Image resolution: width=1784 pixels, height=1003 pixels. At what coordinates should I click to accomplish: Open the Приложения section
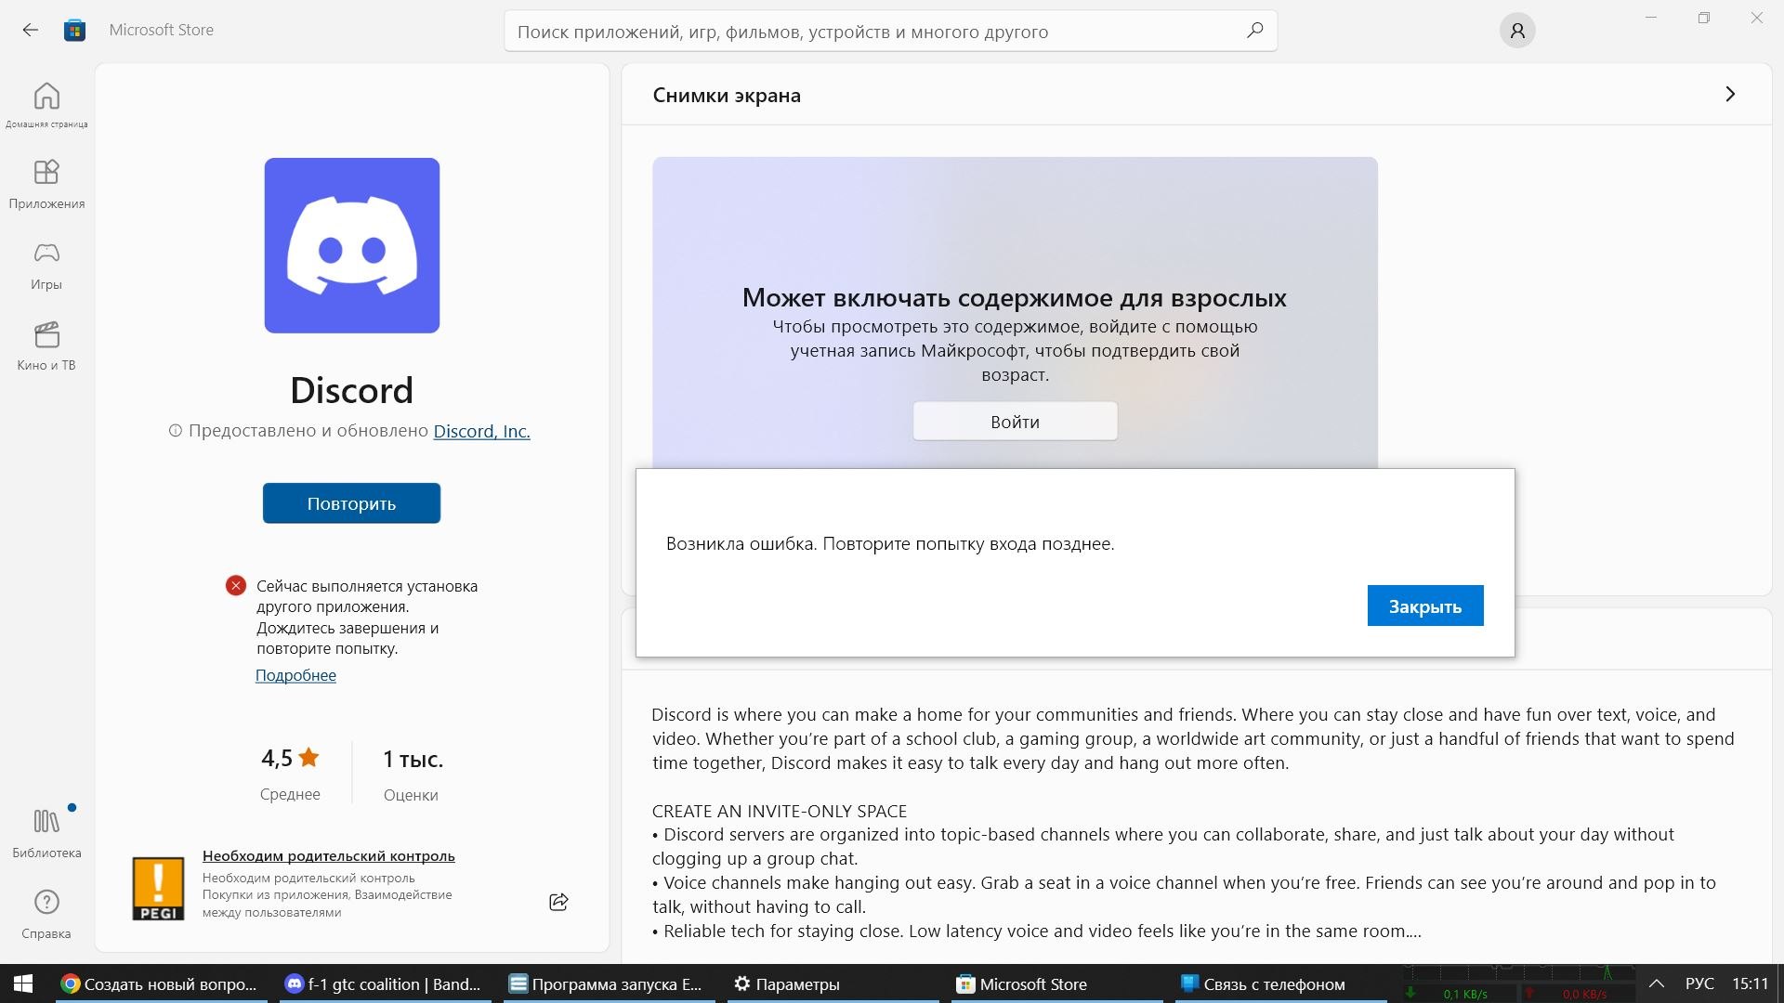(x=46, y=184)
